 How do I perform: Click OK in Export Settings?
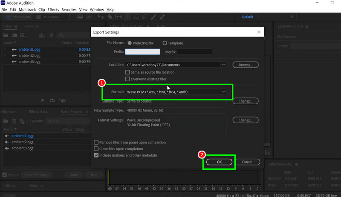[219, 162]
